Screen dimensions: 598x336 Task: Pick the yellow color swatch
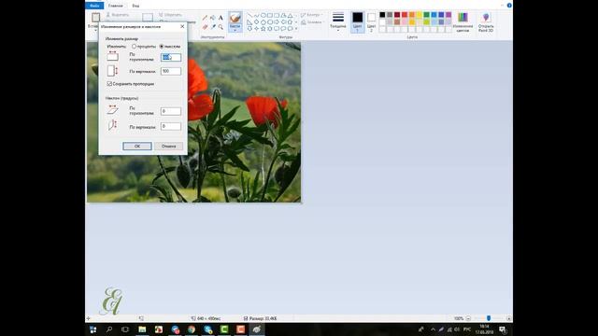[x=420, y=15]
